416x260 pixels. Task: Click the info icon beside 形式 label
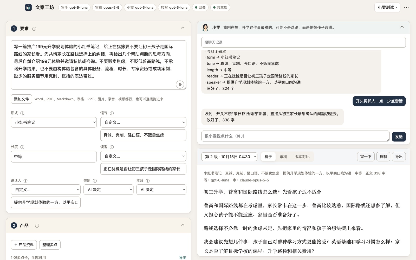(x=22, y=113)
